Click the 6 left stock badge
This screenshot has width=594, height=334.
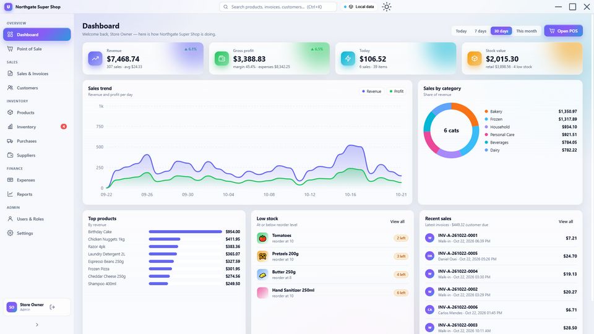[x=401, y=293]
